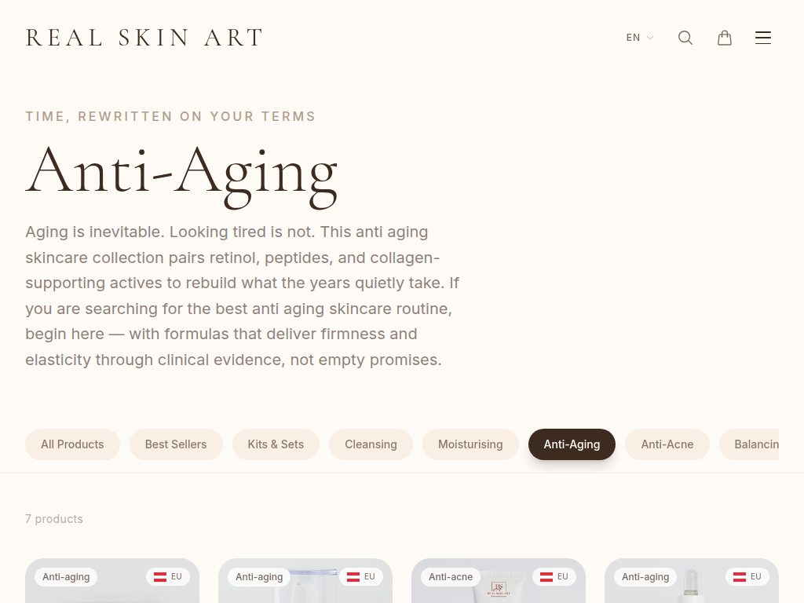Click the EU flag badge on first product
804x603 pixels.
[168, 577]
